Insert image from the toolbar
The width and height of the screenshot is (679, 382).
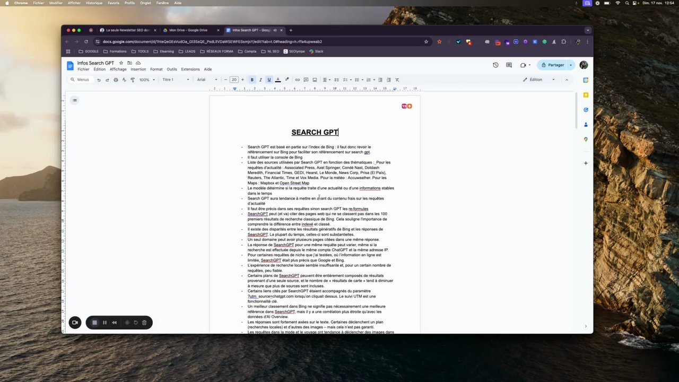point(315,80)
